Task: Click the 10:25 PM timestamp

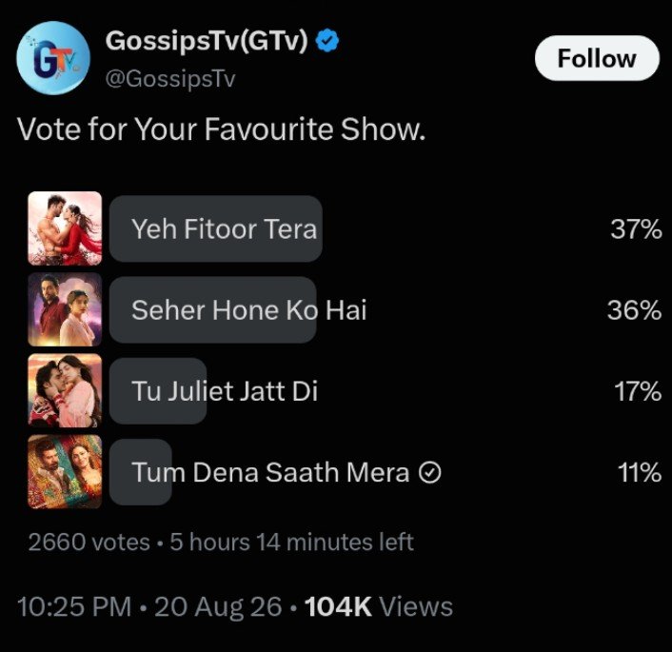Action: coord(74,606)
